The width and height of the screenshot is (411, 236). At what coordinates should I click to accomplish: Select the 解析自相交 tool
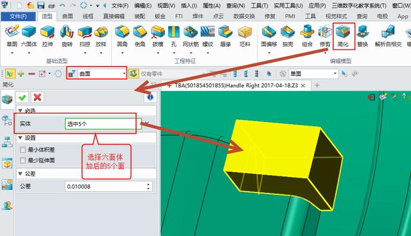pyautogui.click(x=388, y=36)
